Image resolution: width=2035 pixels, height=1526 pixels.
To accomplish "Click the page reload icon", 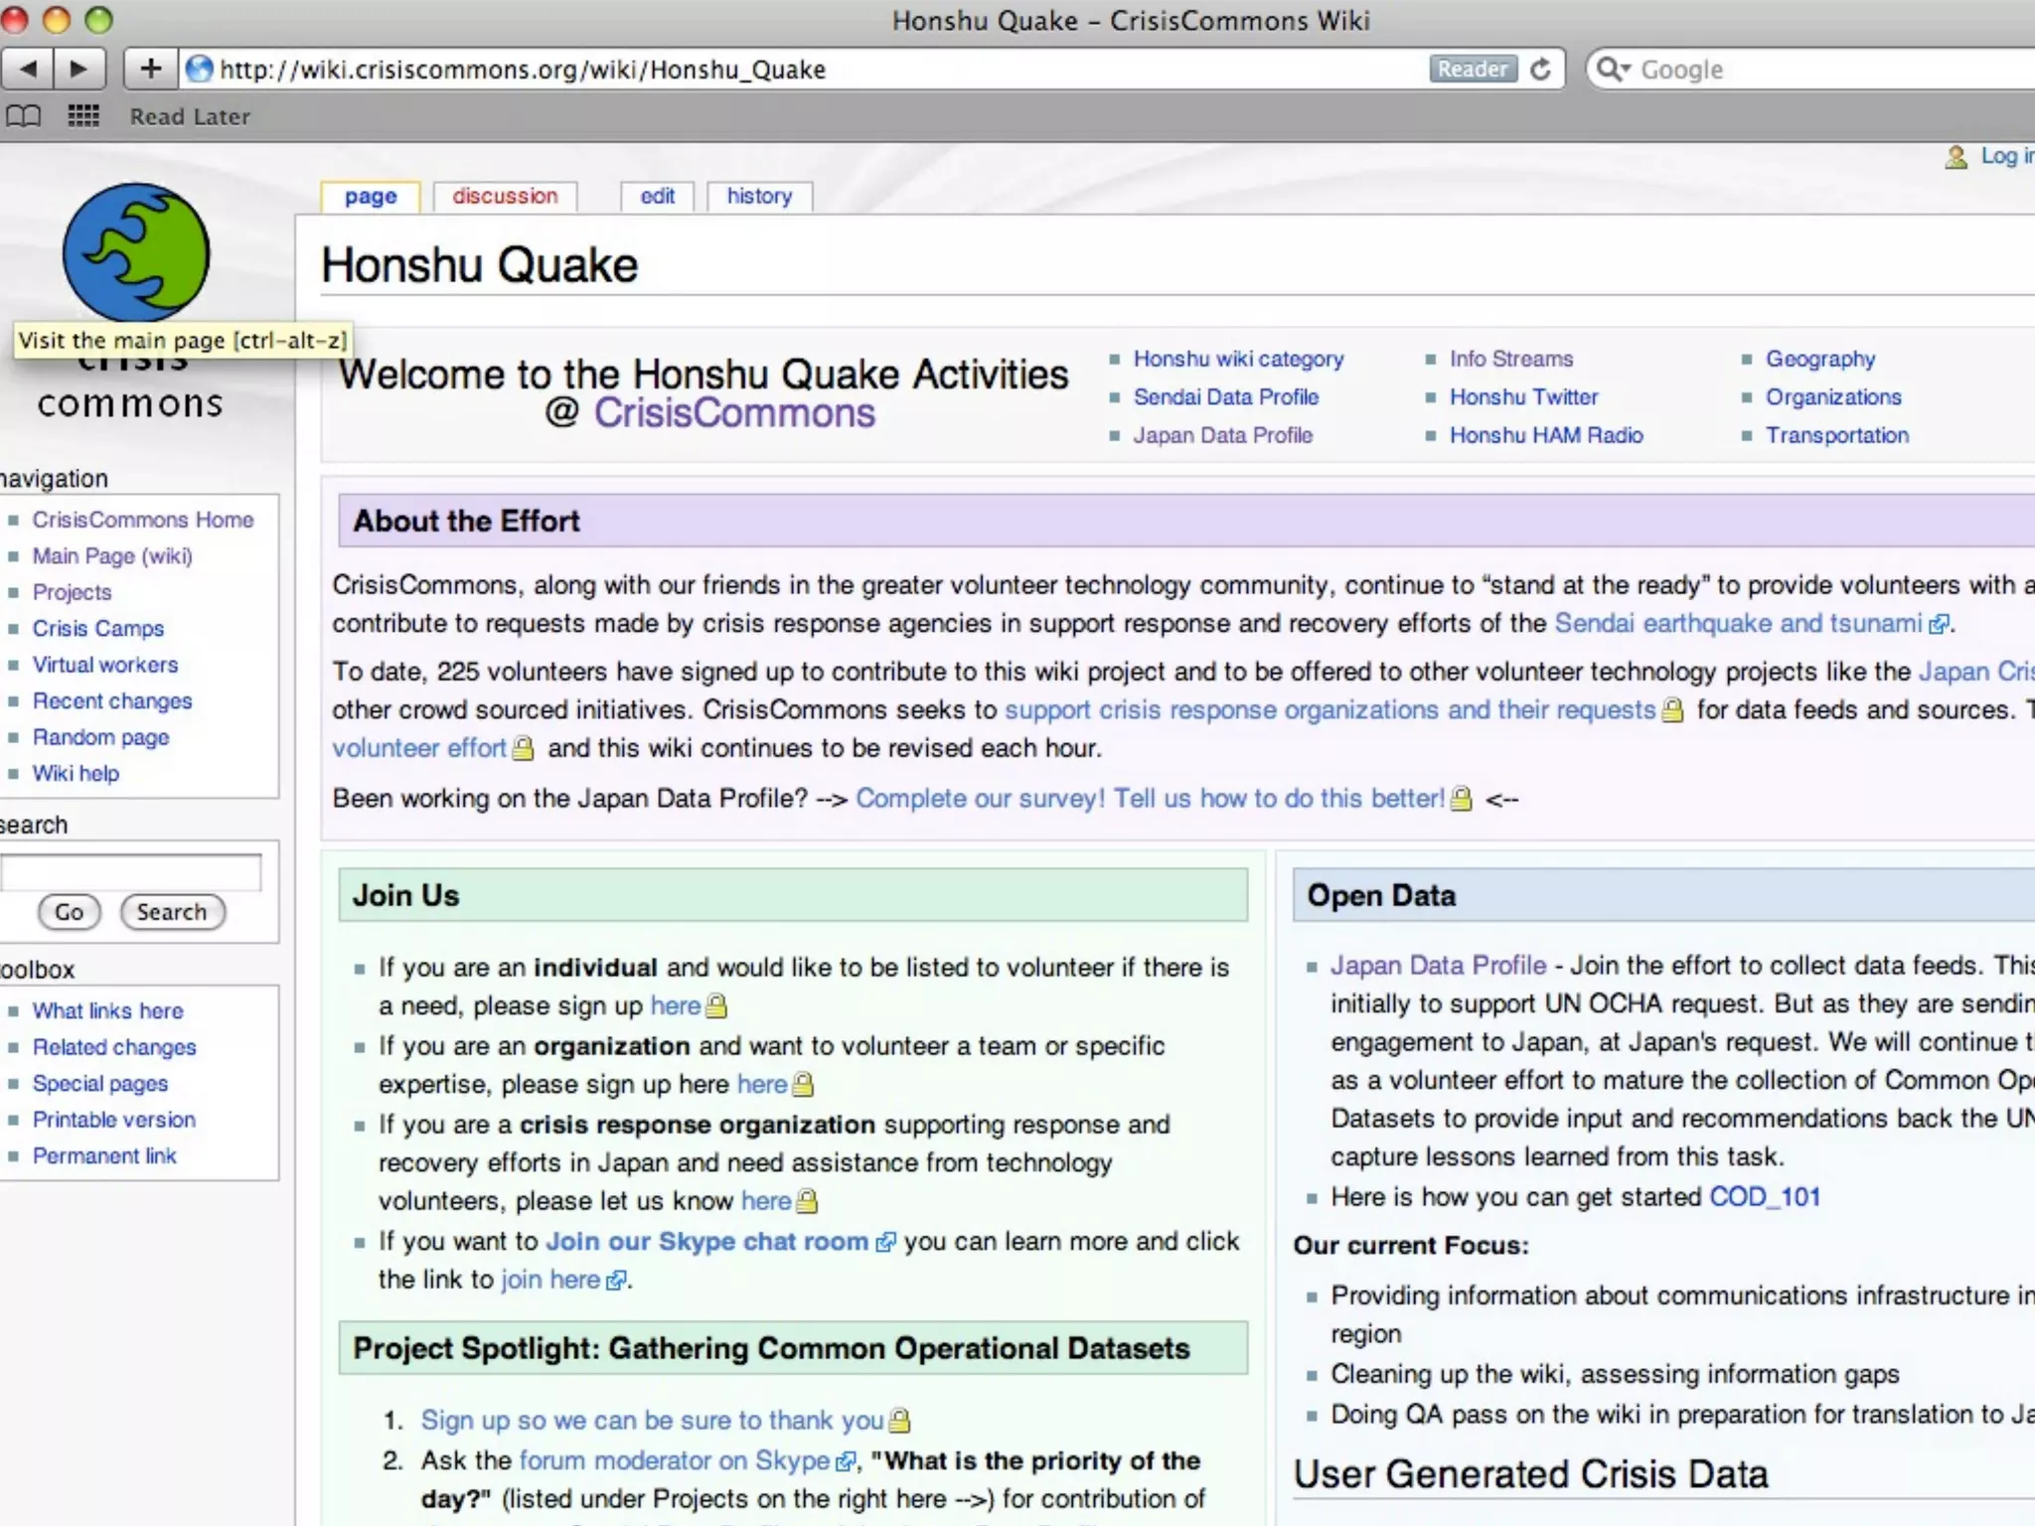I will click(1540, 69).
